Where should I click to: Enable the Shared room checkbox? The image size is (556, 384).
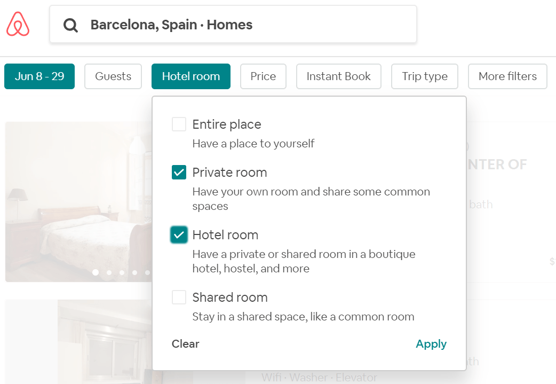(x=179, y=297)
